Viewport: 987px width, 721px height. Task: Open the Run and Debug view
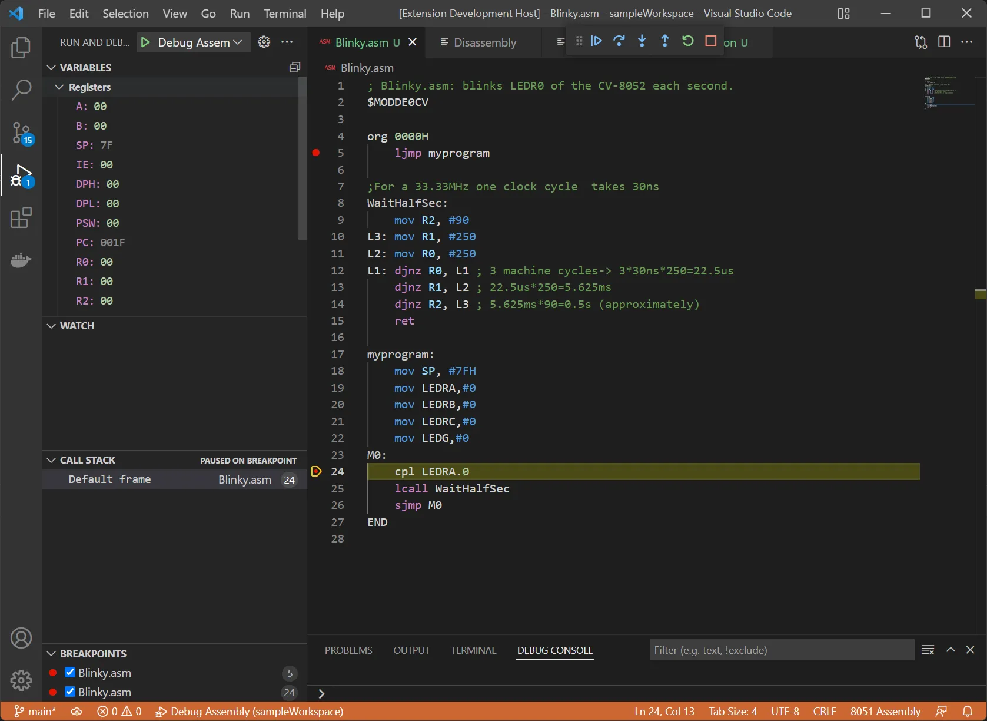pos(21,176)
